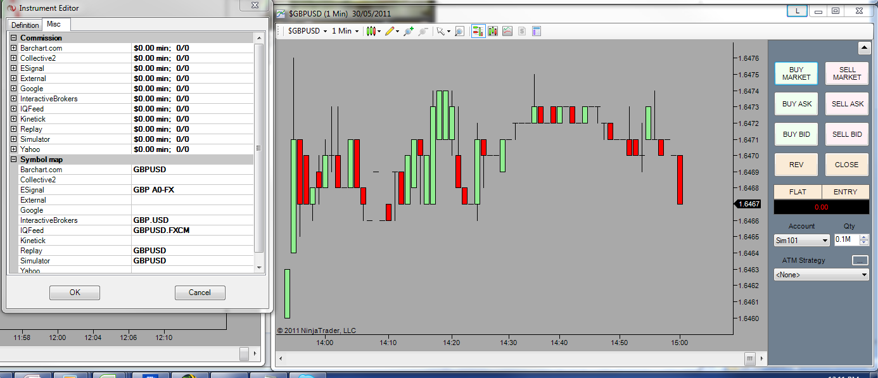
Task: Click the BUY BID button
Action: coord(796,134)
